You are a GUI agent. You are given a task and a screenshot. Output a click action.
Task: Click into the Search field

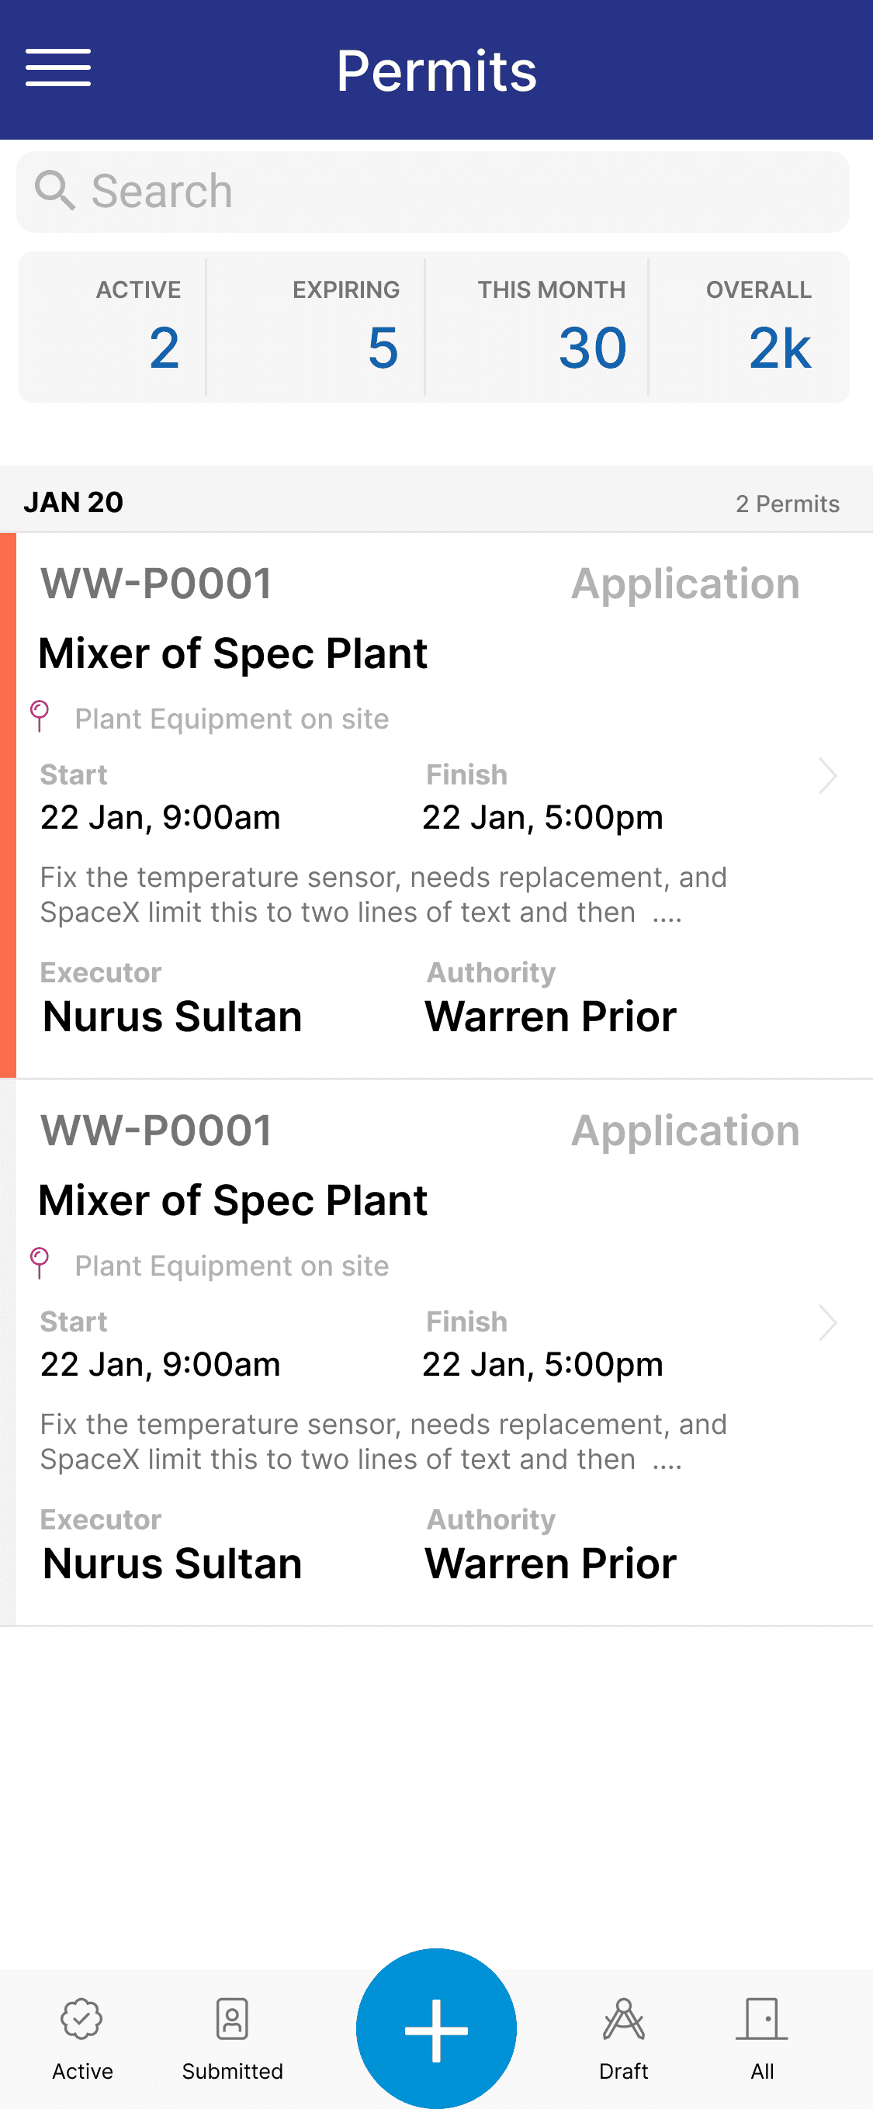click(x=459, y=192)
